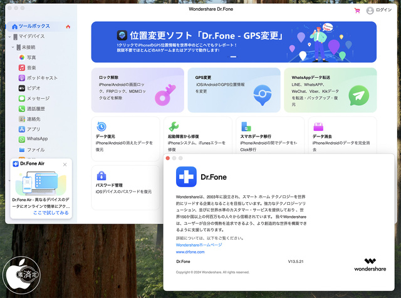
Task: Open the 位置変更ソフト GPS banner
Action: coord(234,42)
